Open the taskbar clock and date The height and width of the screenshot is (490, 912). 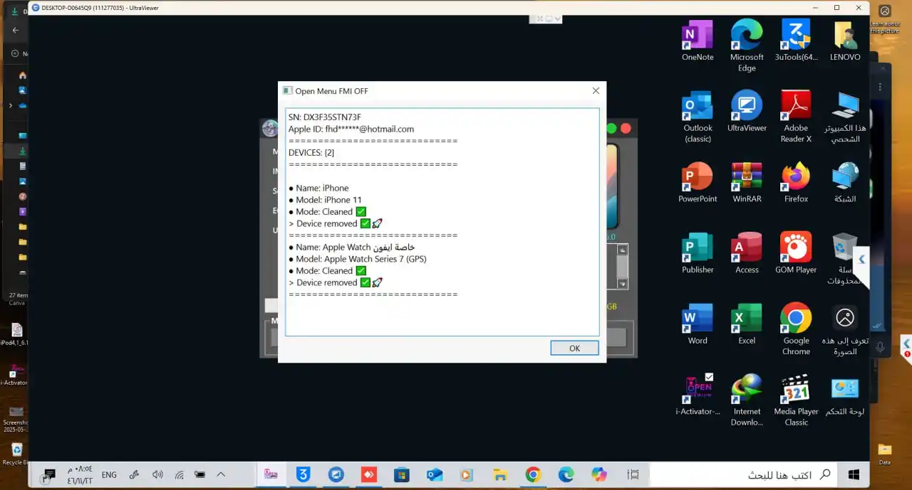click(x=80, y=475)
